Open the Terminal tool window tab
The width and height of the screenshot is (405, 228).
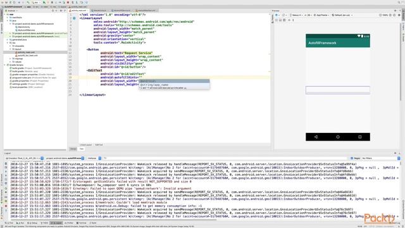pos(81,223)
